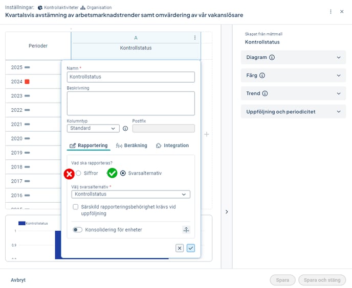Click the red 2024 status swatch
Viewport: 352px width, 288px height.
28,82
